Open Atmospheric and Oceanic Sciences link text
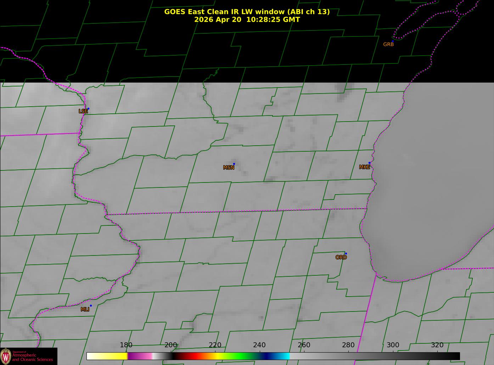Image resolution: width=494 pixels, height=365 pixels. [33, 357]
